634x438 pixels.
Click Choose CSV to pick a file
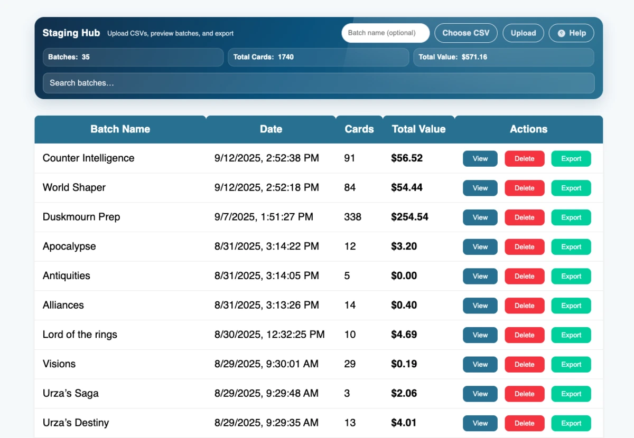(465, 33)
